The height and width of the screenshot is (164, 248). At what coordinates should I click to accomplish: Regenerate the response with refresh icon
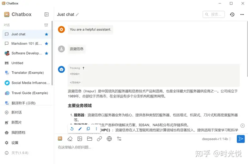tap(72, 129)
